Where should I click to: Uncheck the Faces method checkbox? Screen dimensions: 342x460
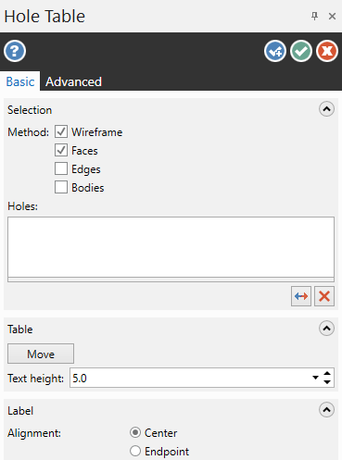pyautogui.click(x=61, y=150)
